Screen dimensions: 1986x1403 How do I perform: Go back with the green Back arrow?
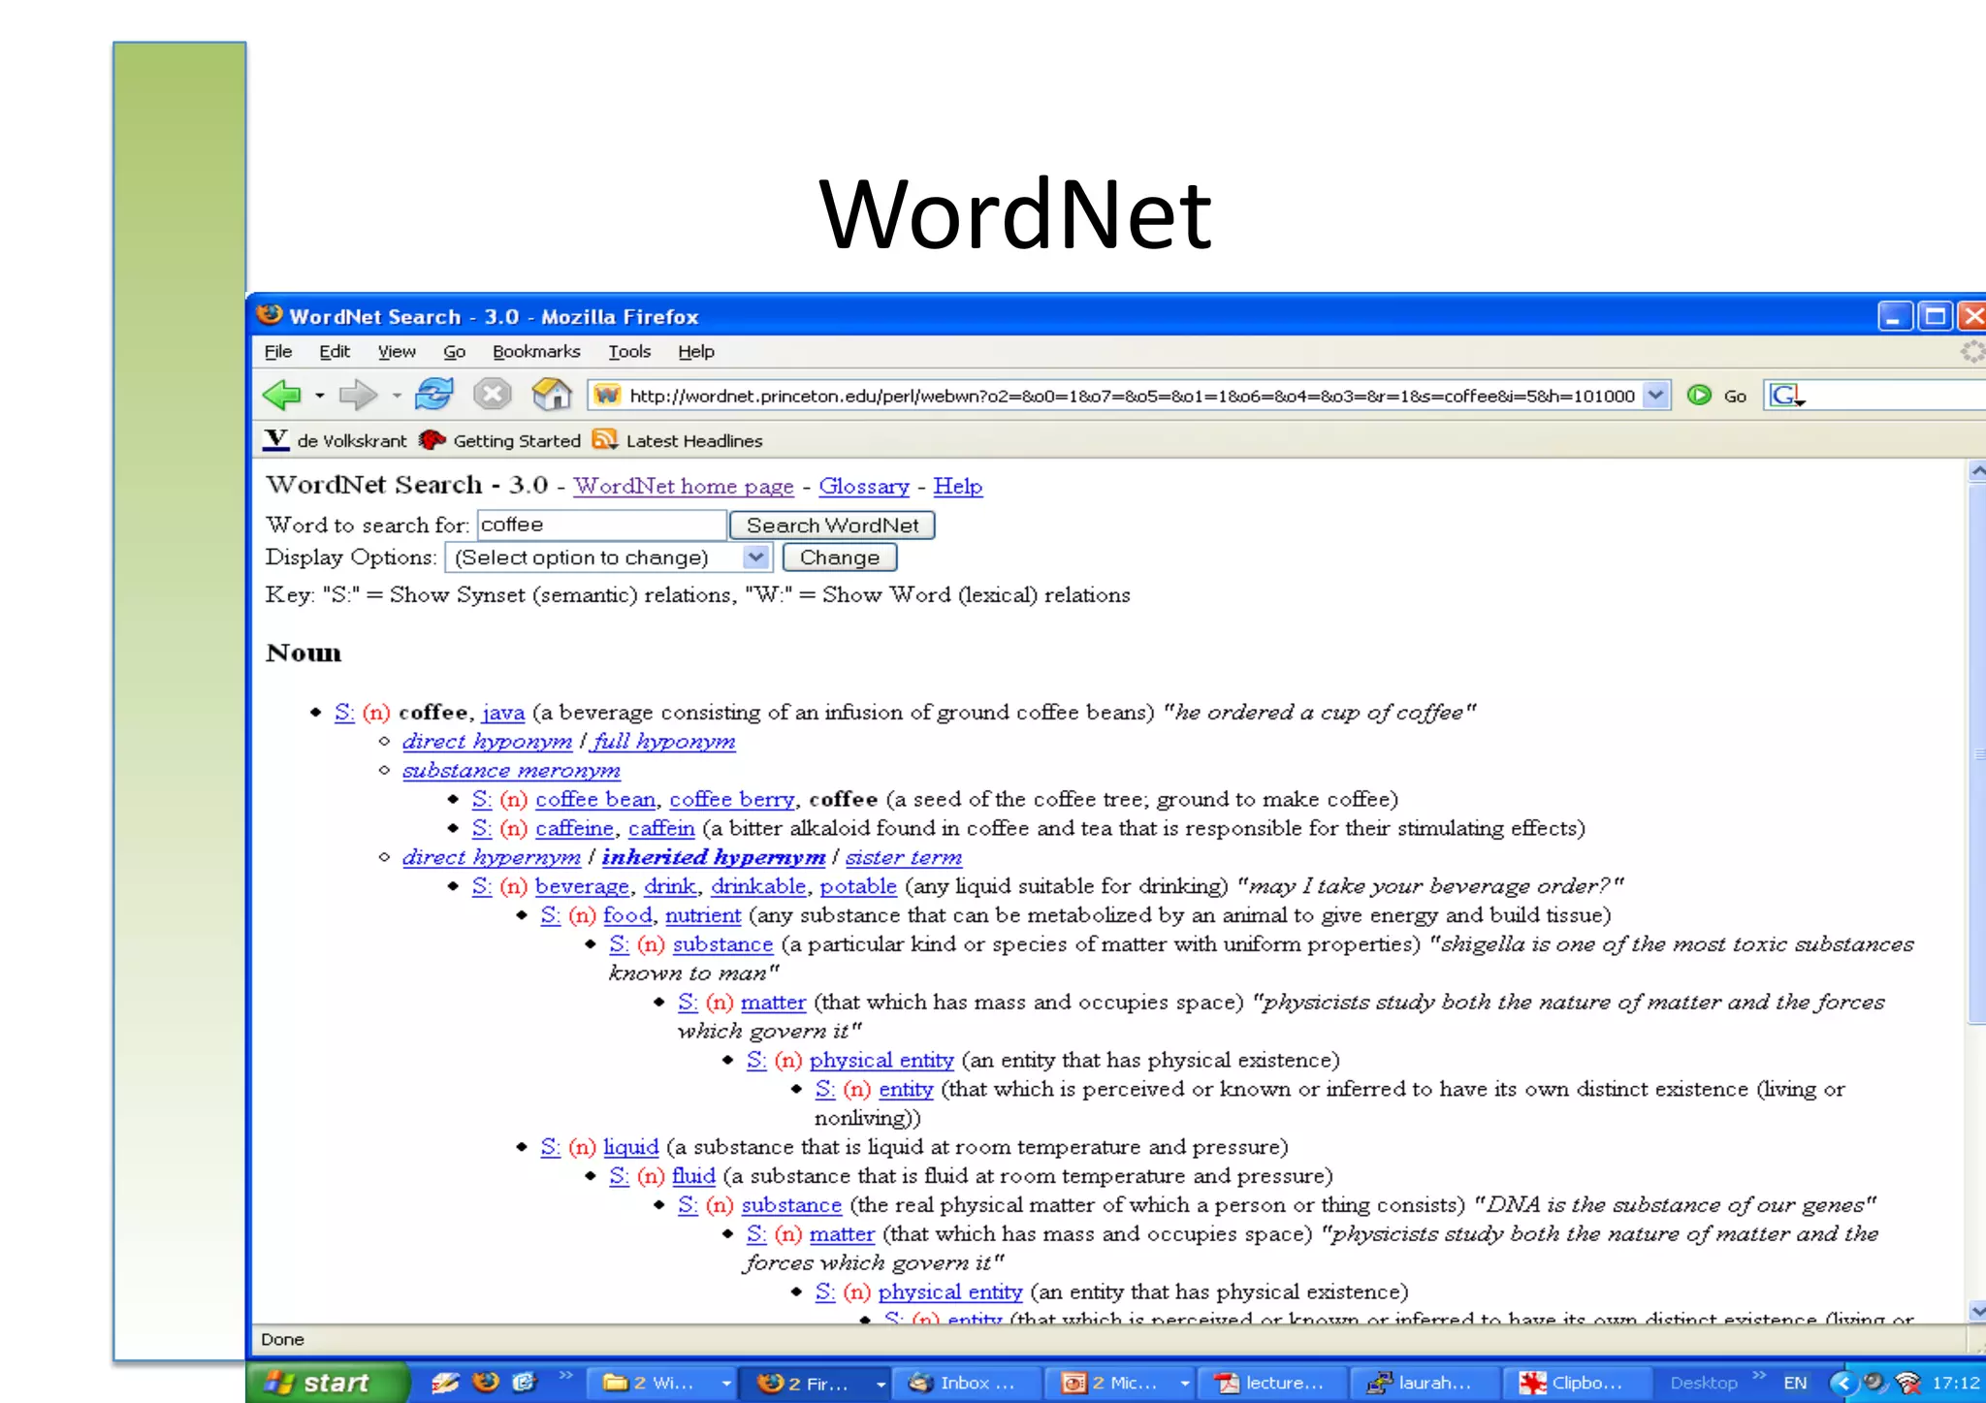point(282,395)
